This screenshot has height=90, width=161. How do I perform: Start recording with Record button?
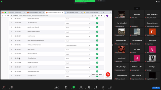pyautogui.click(x=81, y=87)
